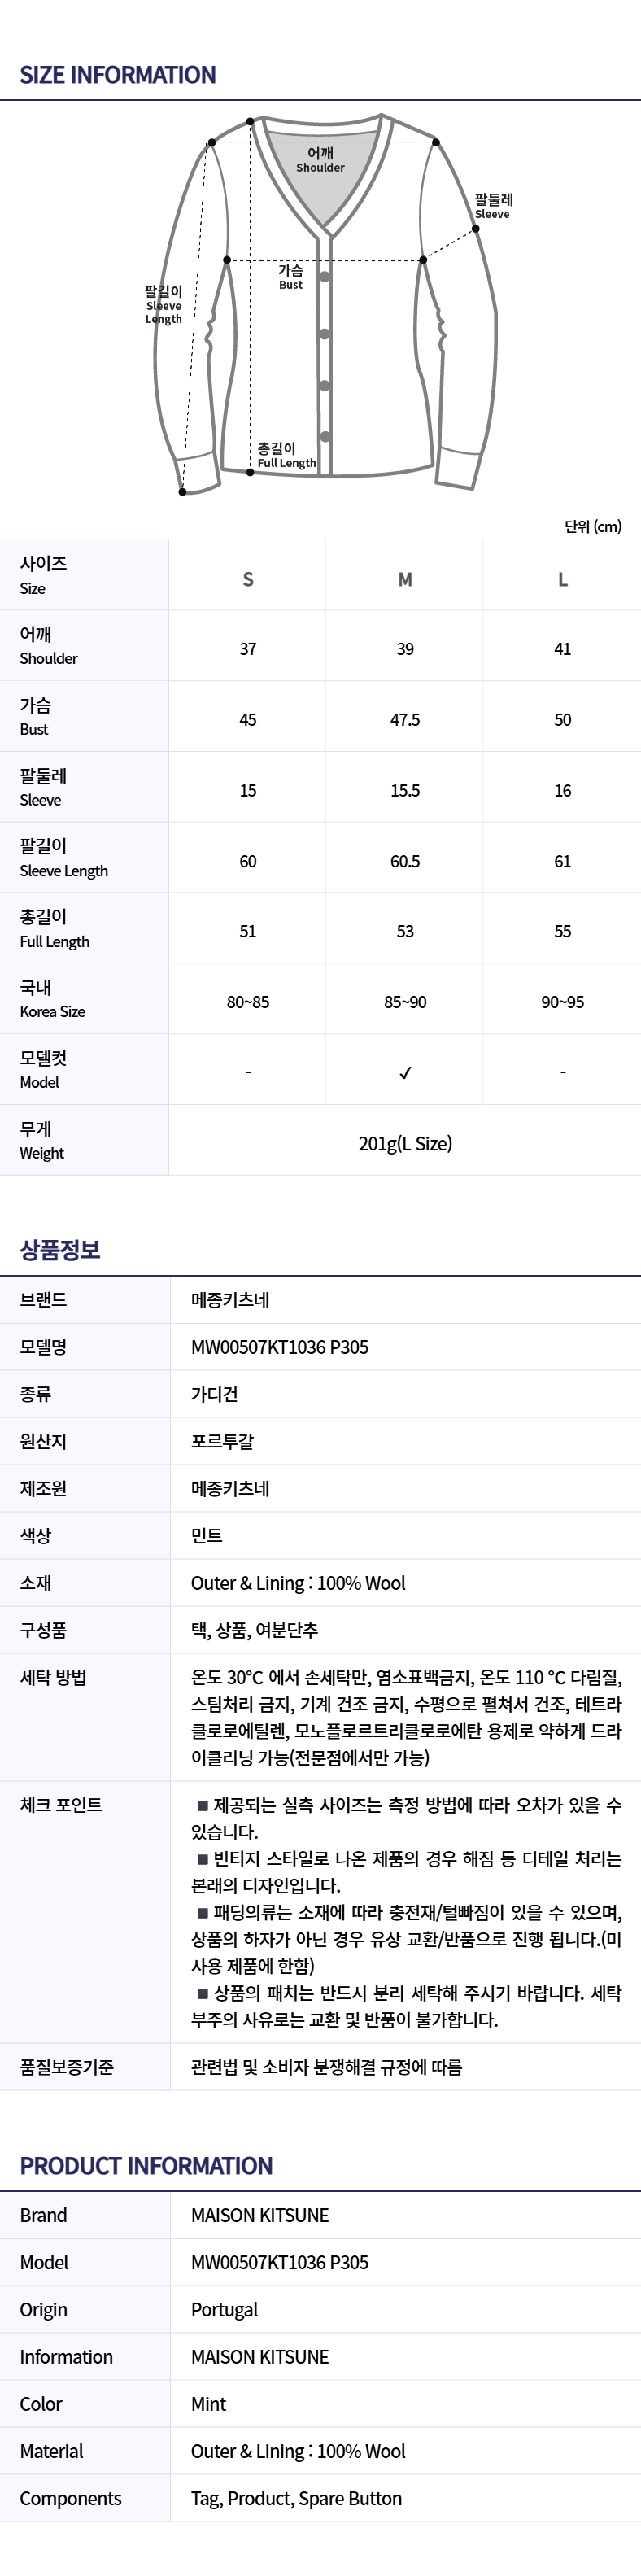
Task: Click the Full Length label on the diagram
Action: point(285,456)
